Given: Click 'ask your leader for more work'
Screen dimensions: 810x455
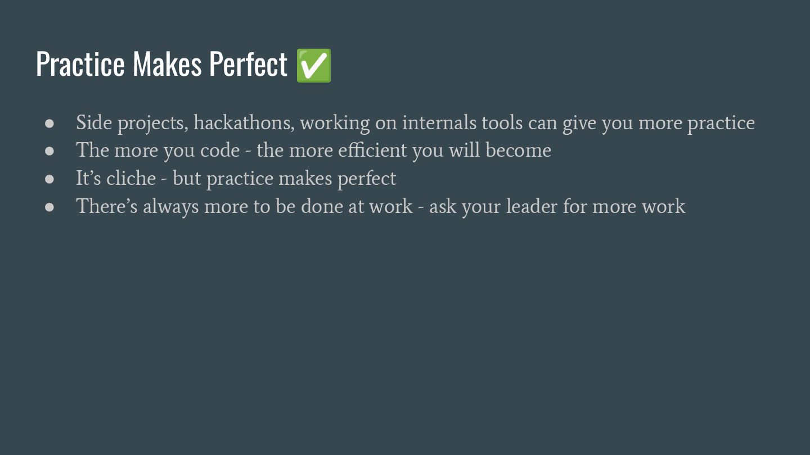Looking at the screenshot, I should point(557,207).
